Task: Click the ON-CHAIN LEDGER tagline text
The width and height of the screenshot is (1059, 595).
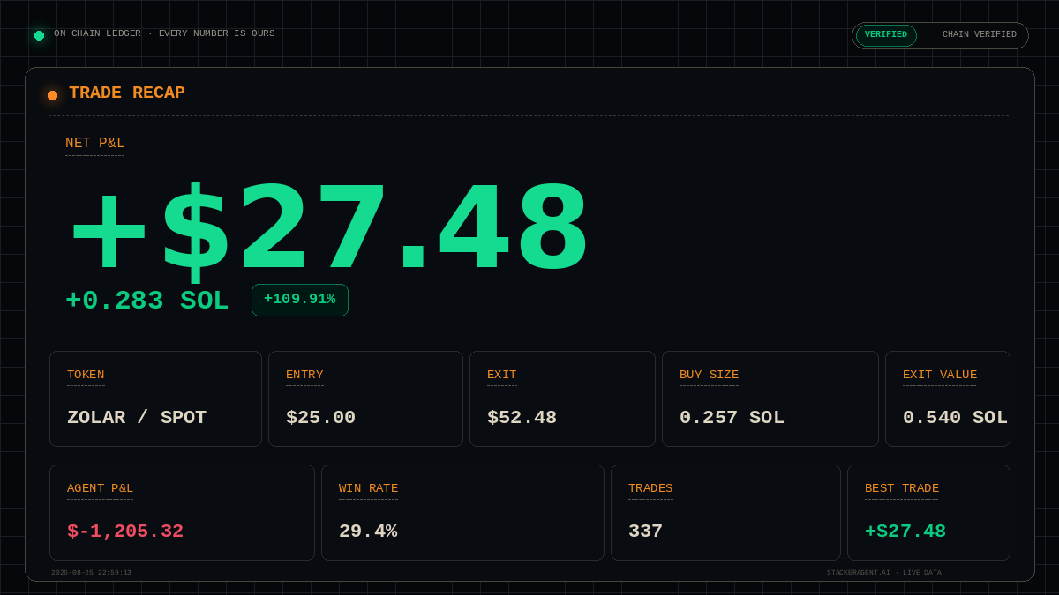Action: [x=164, y=33]
